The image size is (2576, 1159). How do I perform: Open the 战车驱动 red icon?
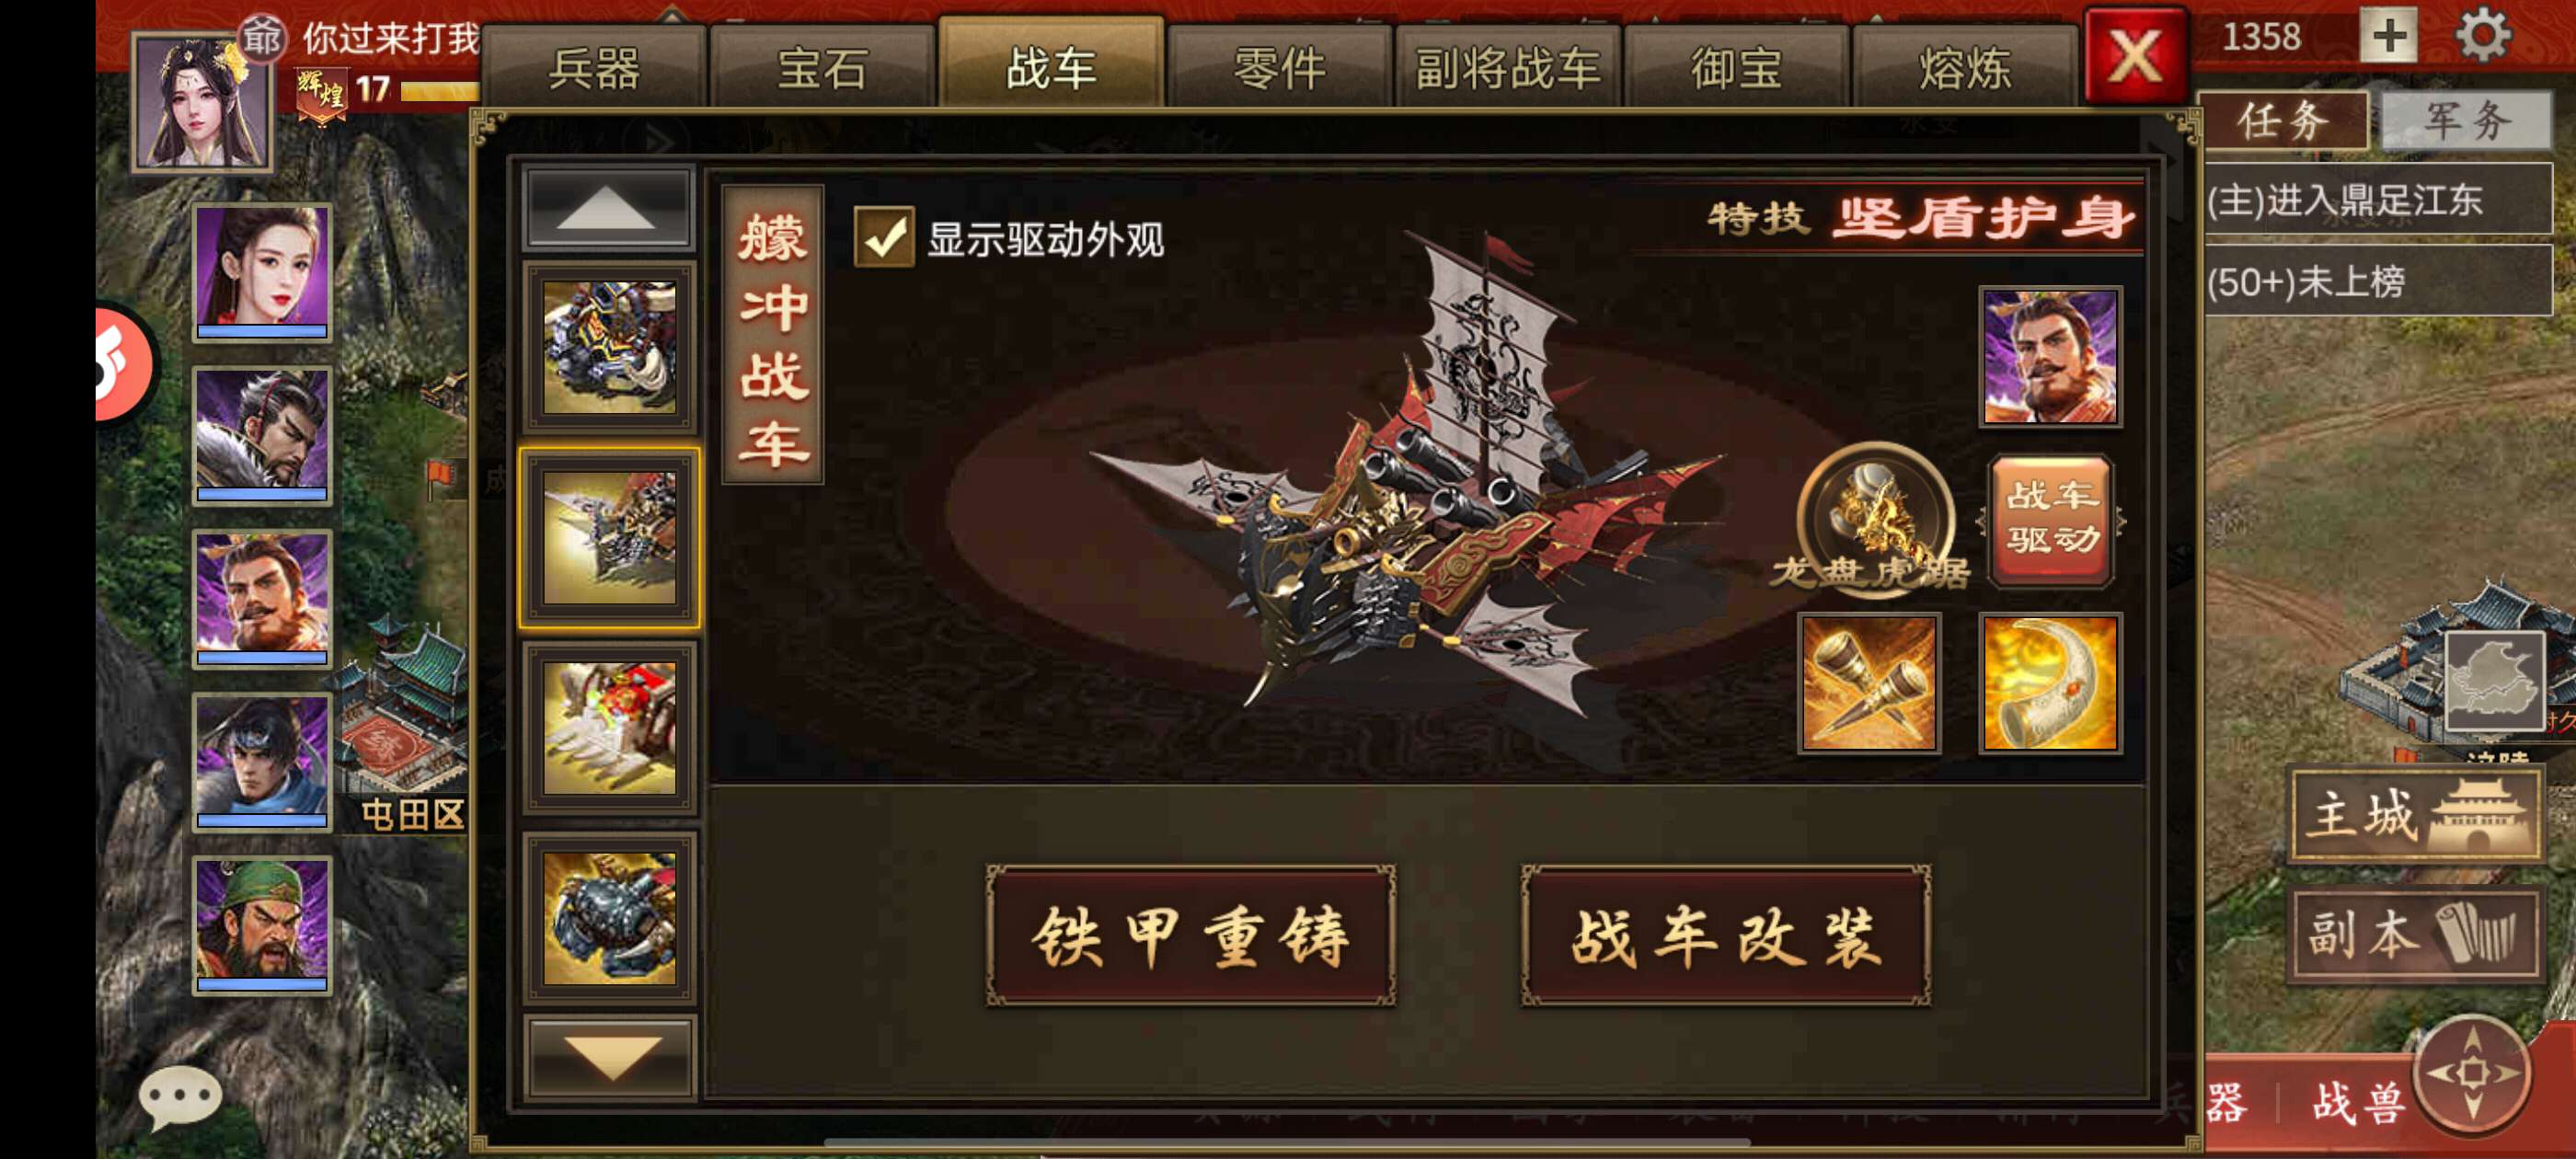2050,519
